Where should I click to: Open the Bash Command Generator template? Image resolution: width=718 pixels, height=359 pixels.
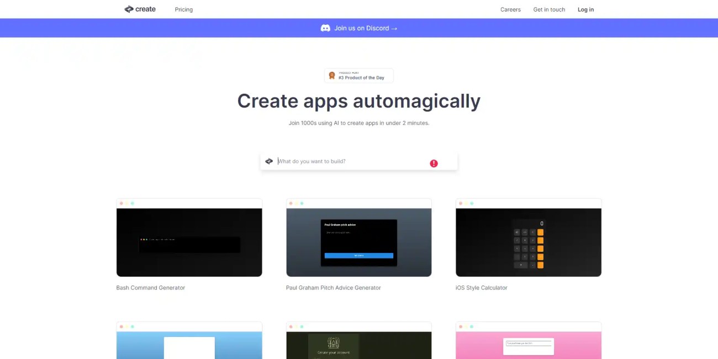189,238
